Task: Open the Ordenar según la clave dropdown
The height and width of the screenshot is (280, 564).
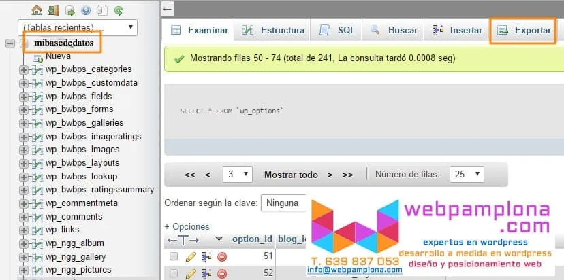Action: click(283, 203)
